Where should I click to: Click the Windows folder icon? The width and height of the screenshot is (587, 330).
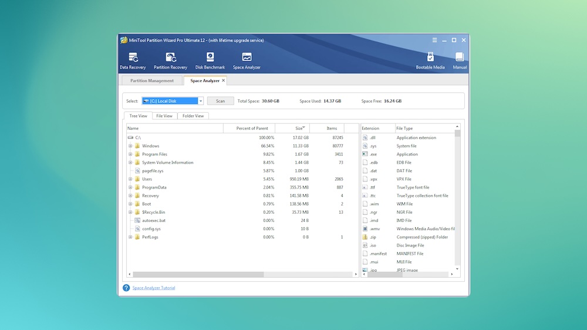coord(137,146)
